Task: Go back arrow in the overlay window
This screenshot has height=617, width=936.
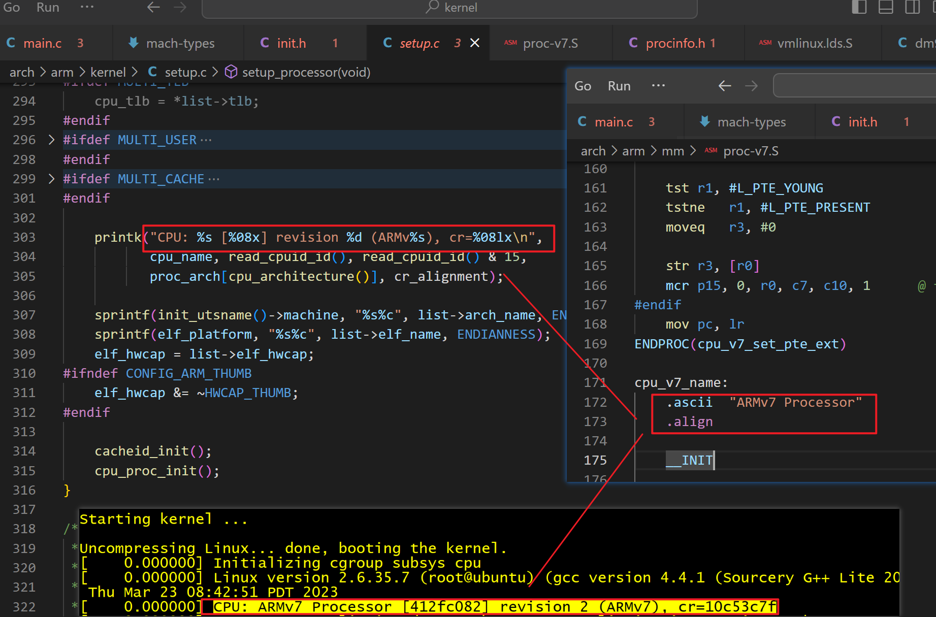Action: [725, 86]
